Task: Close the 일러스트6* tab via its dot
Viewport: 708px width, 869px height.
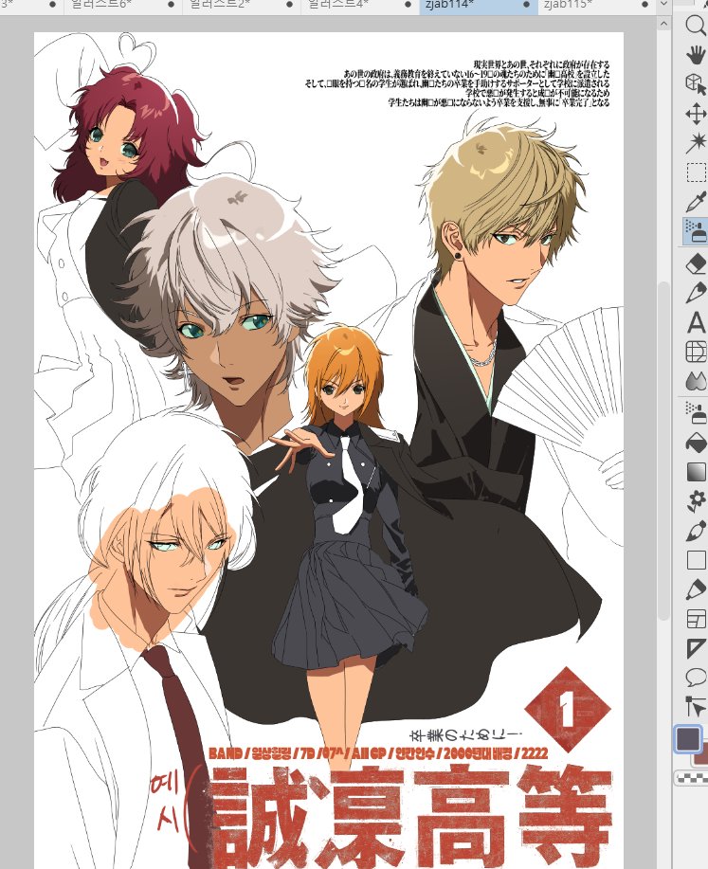Action: point(171,5)
